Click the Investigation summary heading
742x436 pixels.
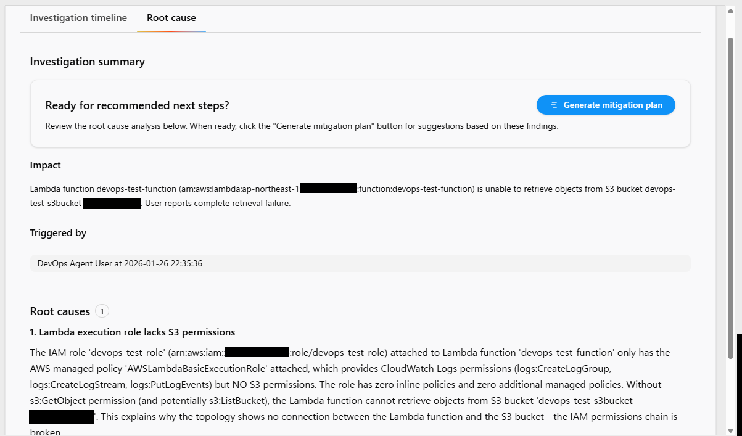87,62
